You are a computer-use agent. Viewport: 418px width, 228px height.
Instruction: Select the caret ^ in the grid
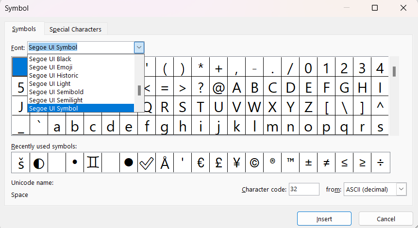pos(381,105)
